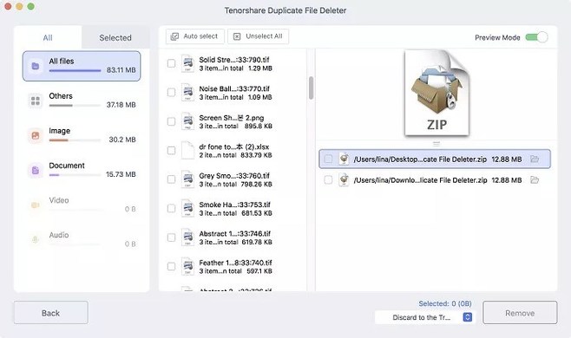Select the Document category
571x338 pixels.
(82, 170)
